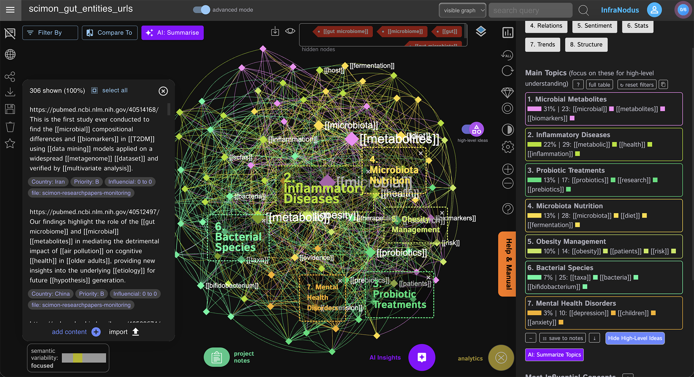
Task: Zoom out with the minus circle
Action: pyautogui.click(x=508, y=183)
